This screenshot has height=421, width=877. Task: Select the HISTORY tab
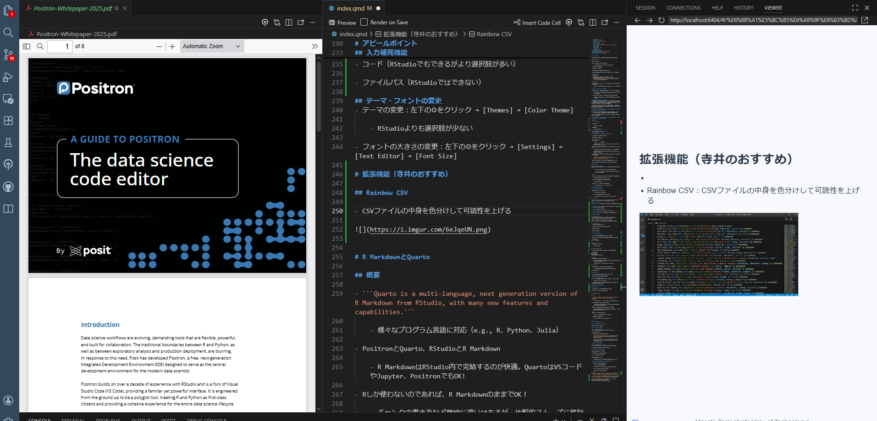743,8
